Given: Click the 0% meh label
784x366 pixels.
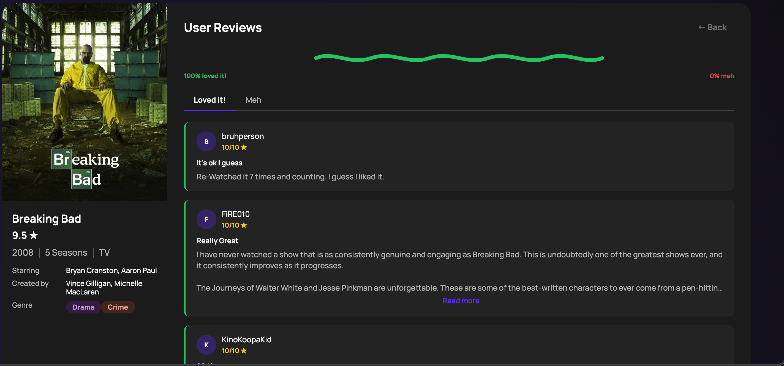Looking at the screenshot, I should tap(722, 76).
